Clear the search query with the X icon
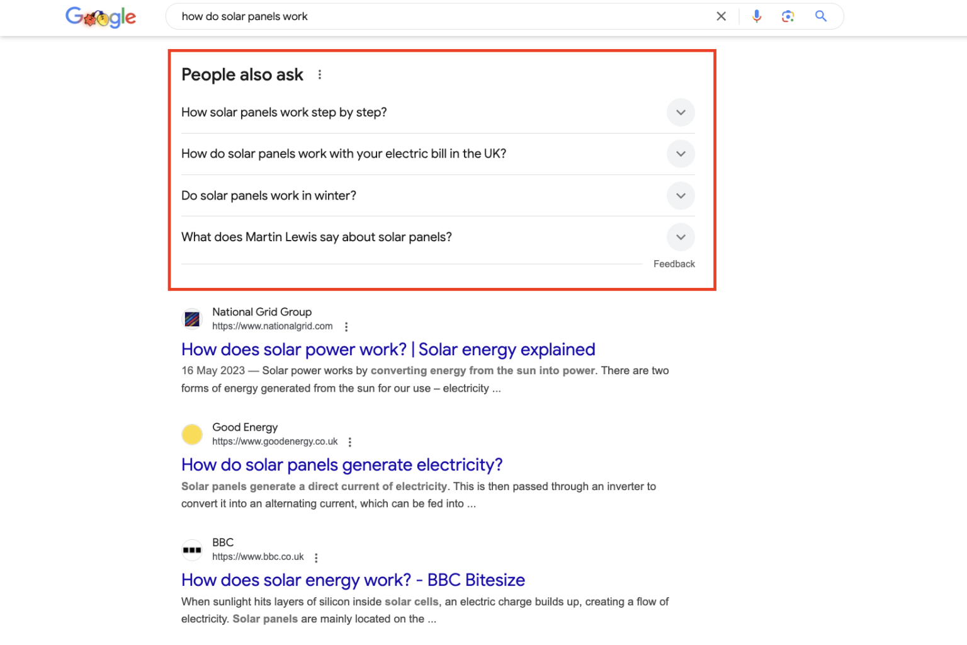Image resolution: width=967 pixels, height=645 pixels. (721, 16)
